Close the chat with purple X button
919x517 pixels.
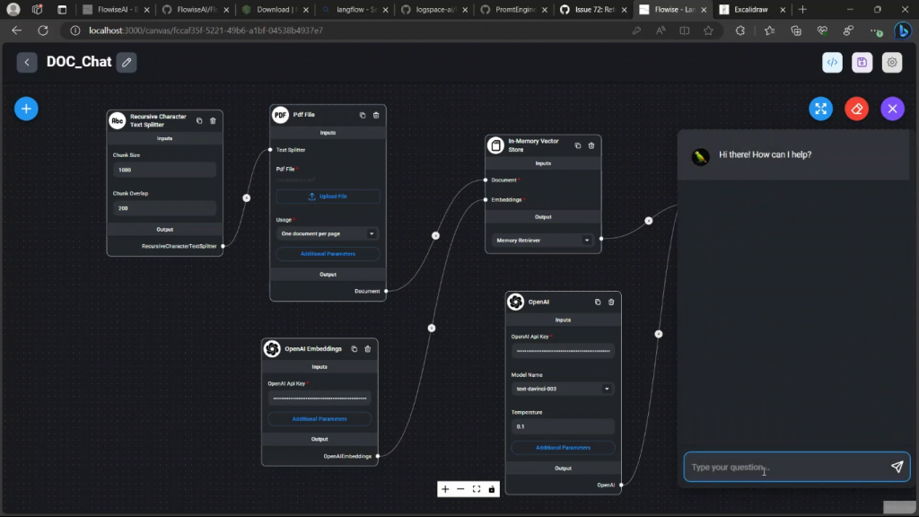[892, 109]
